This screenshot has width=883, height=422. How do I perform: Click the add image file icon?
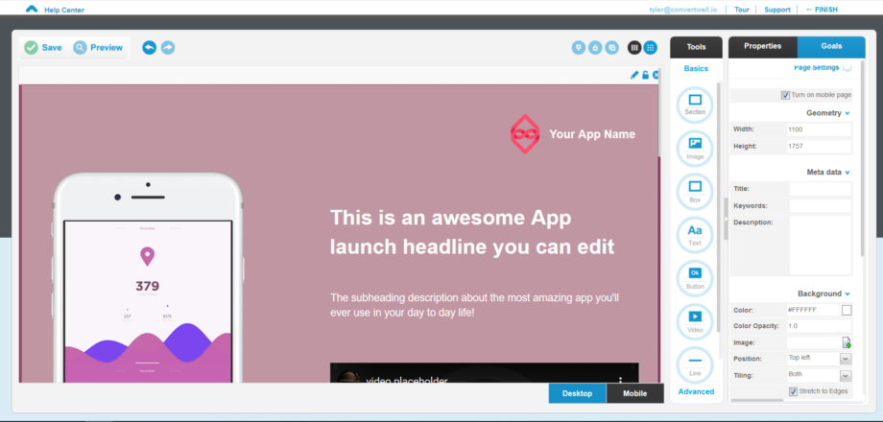[847, 342]
